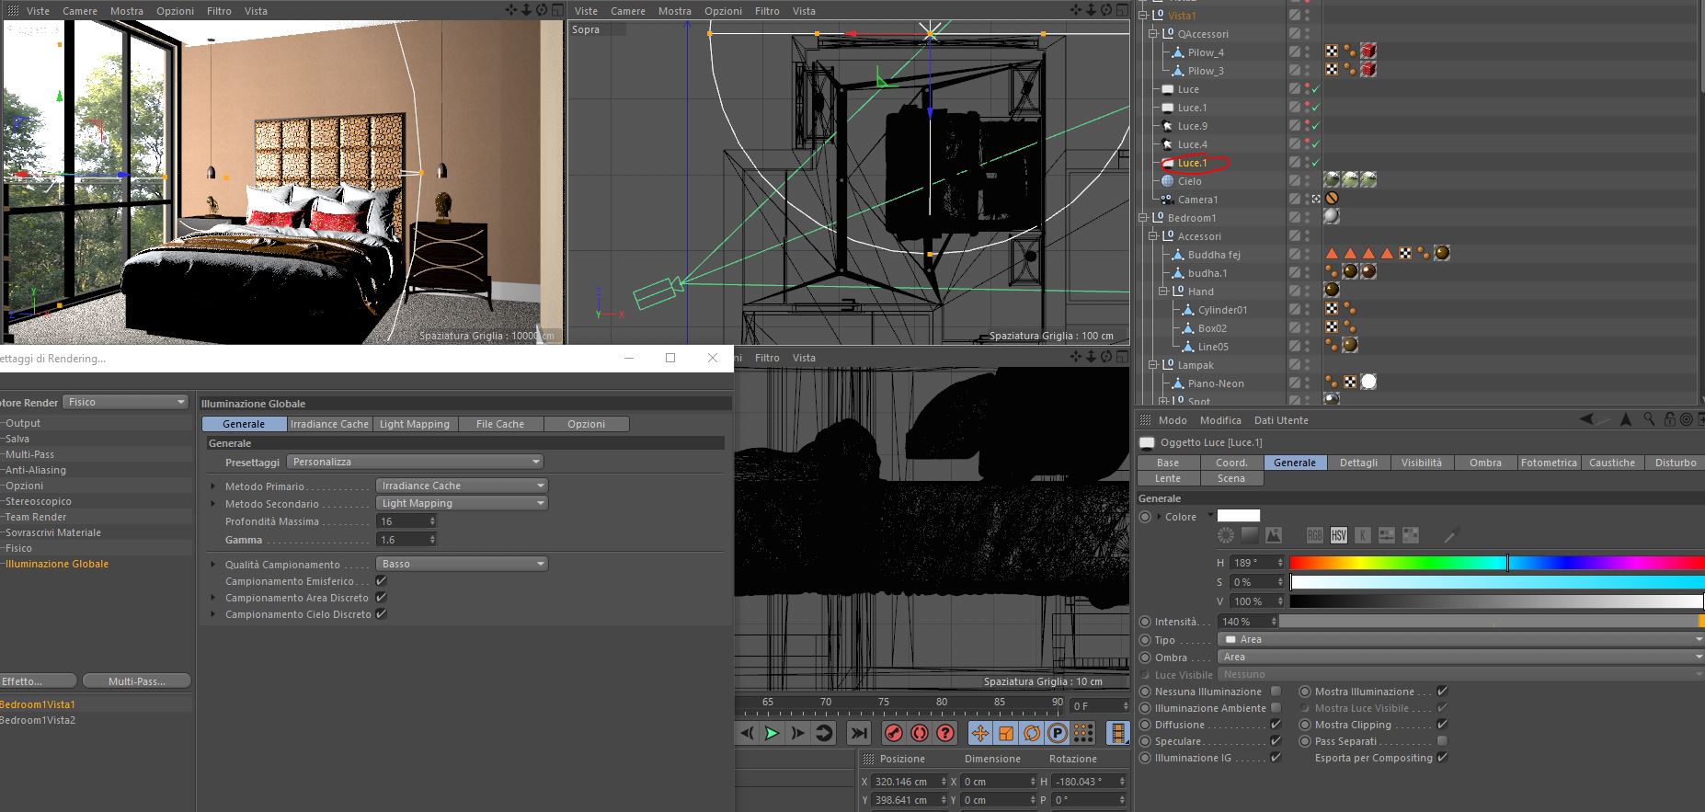Switch to the Irradiance Cache tab
This screenshot has height=812, width=1705.
click(329, 424)
